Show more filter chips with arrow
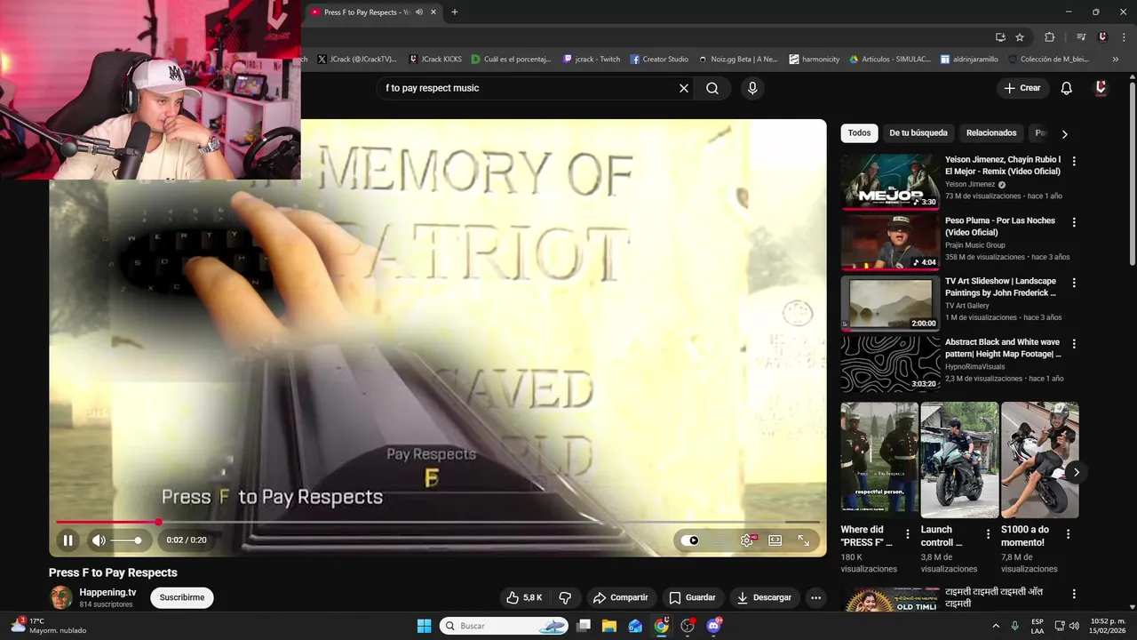1137x640 pixels. point(1064,134)
